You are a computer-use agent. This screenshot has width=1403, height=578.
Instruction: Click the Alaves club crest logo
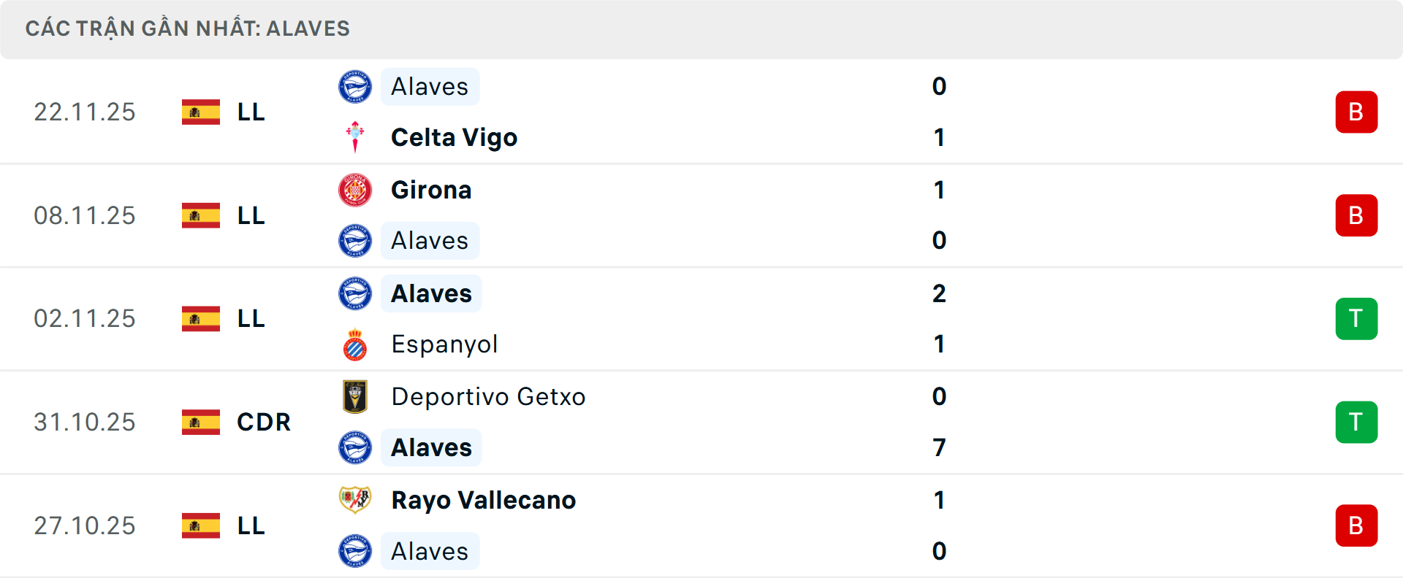[356, 86]
